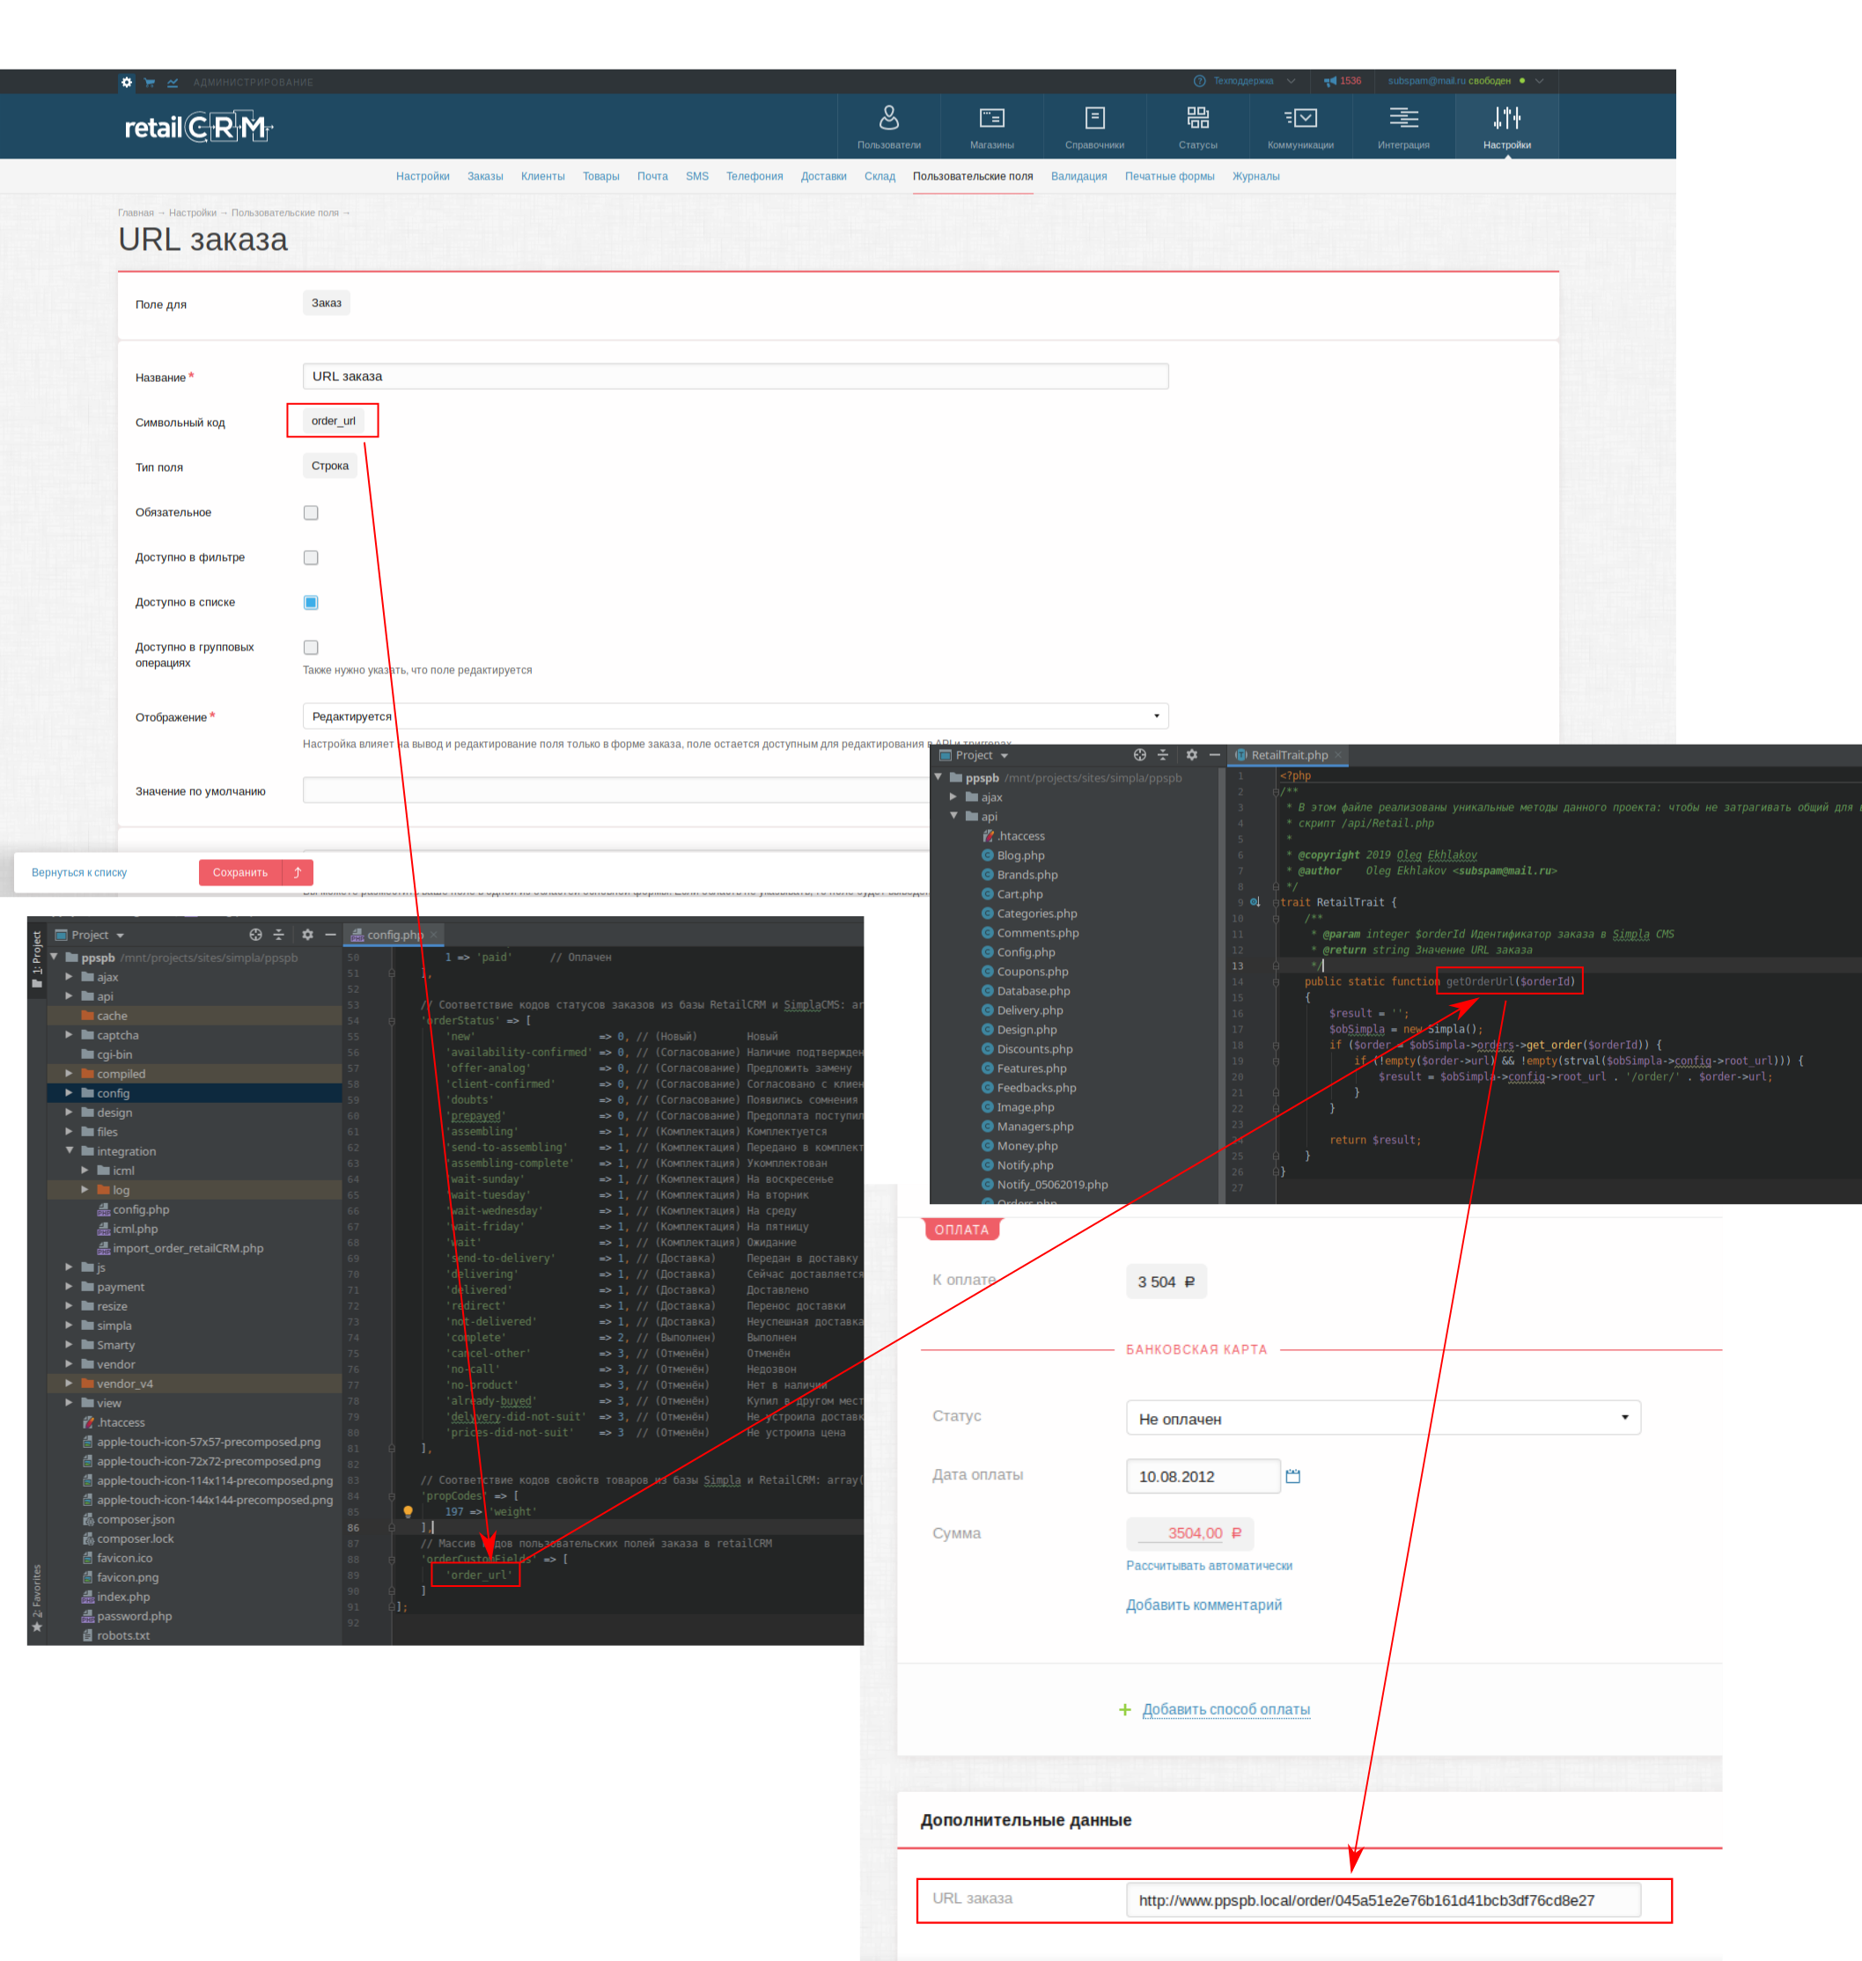Screen dimensions: 1862x1961
Task: Uncheck the Доступно в списке checkbox
Action: click(311, 602)
